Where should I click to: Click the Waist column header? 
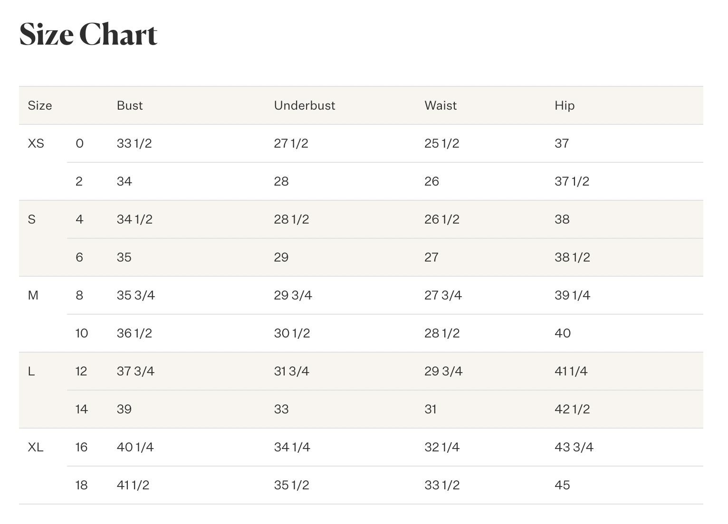pyautogui.click(x=441, y=105)
